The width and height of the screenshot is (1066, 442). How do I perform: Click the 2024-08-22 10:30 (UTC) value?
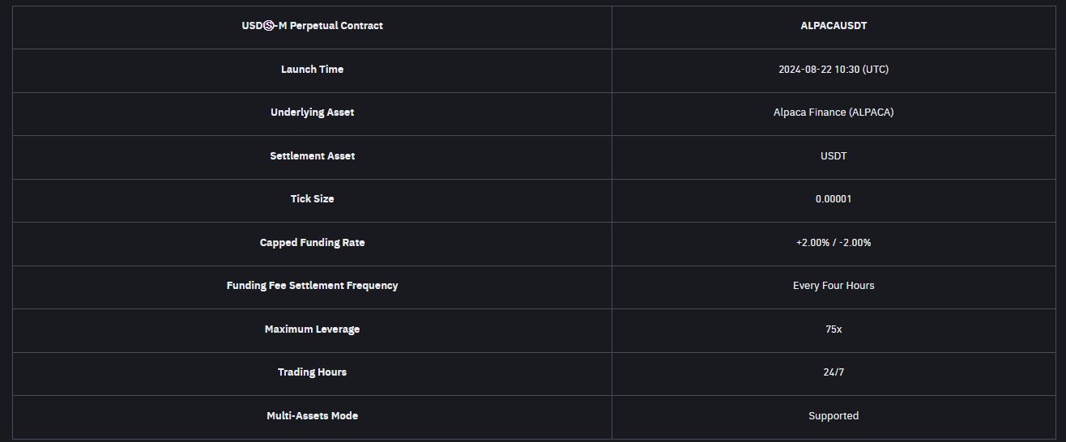[x=834, y=70]
